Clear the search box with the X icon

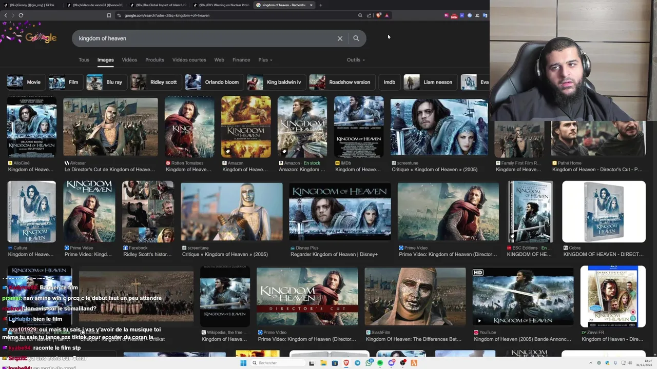(340, 38)
